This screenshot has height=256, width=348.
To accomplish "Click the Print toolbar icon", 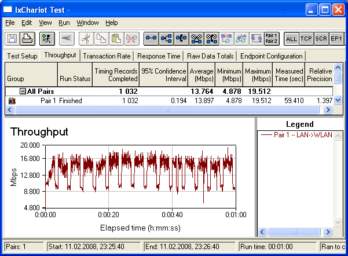I will click(28, 39).
